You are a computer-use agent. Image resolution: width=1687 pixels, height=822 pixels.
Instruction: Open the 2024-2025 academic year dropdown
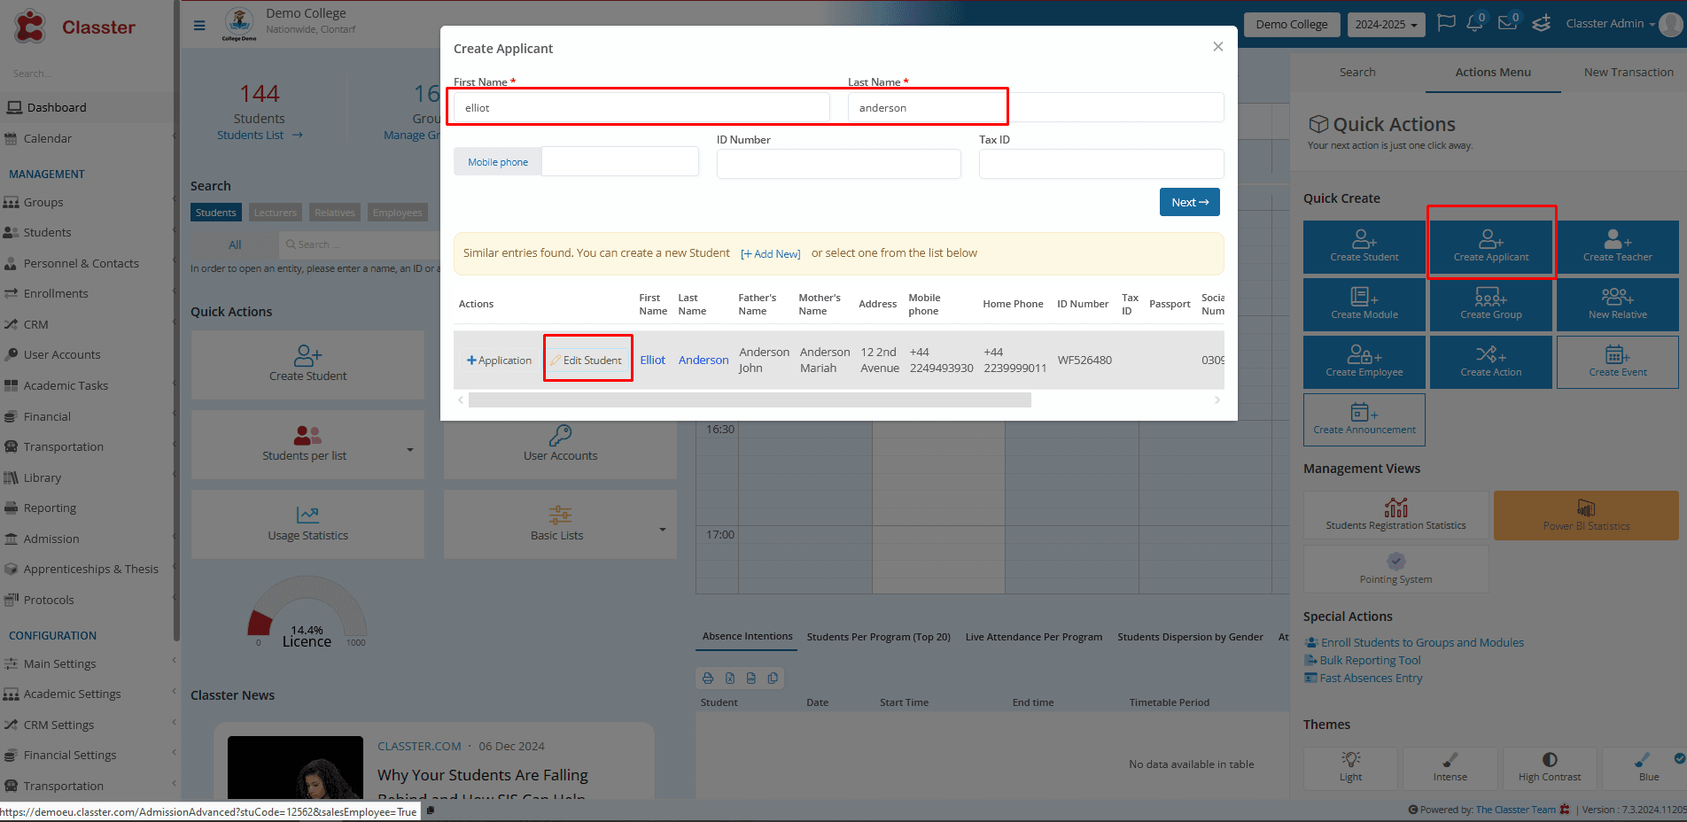1386,25
